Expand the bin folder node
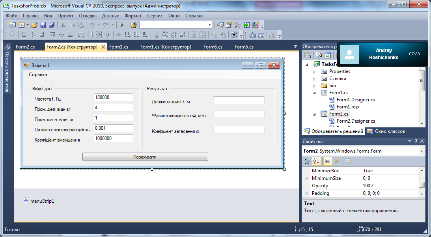Screen dimensions: 431x237 [314, 86]
